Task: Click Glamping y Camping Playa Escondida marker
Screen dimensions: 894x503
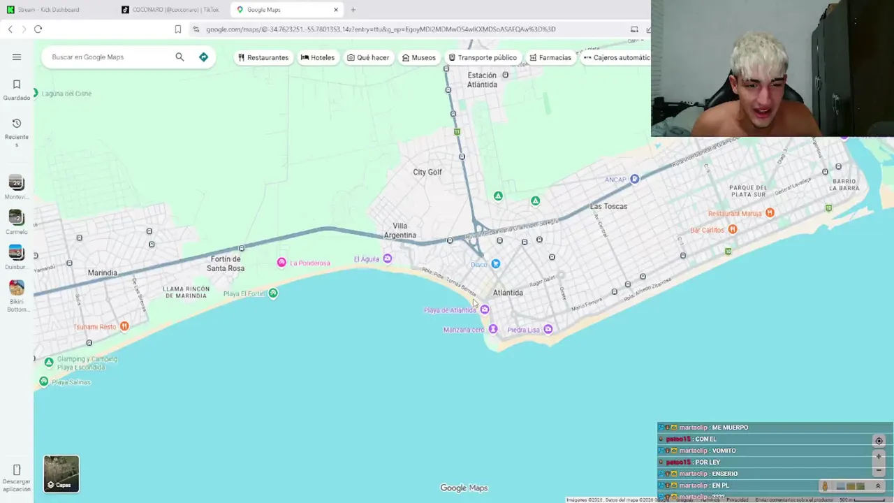Action: 49,362
